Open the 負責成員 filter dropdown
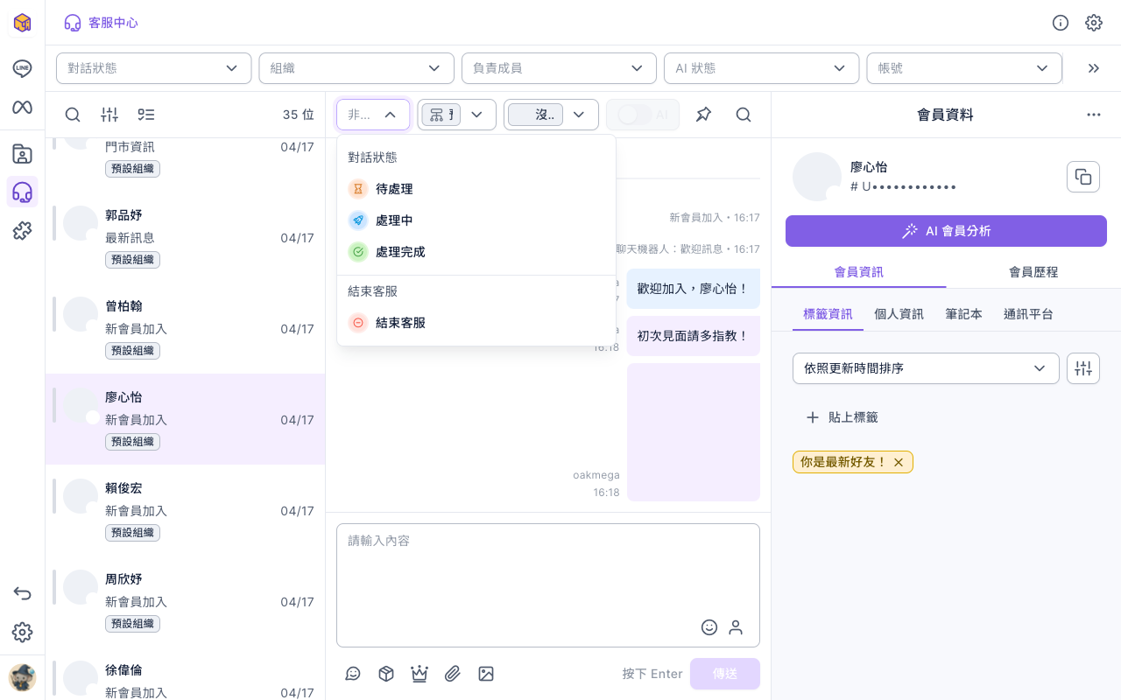The height and width of the screenshot is (700, 1121). pos(559,68)
